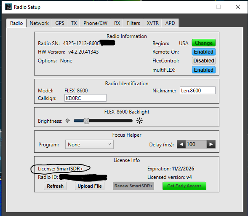This screenshot has height=216, width=248.
Task: Click the Refresh license button
Action: tap(55, 186)
